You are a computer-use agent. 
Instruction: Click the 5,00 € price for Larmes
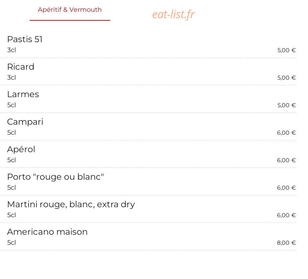[287, 105]
